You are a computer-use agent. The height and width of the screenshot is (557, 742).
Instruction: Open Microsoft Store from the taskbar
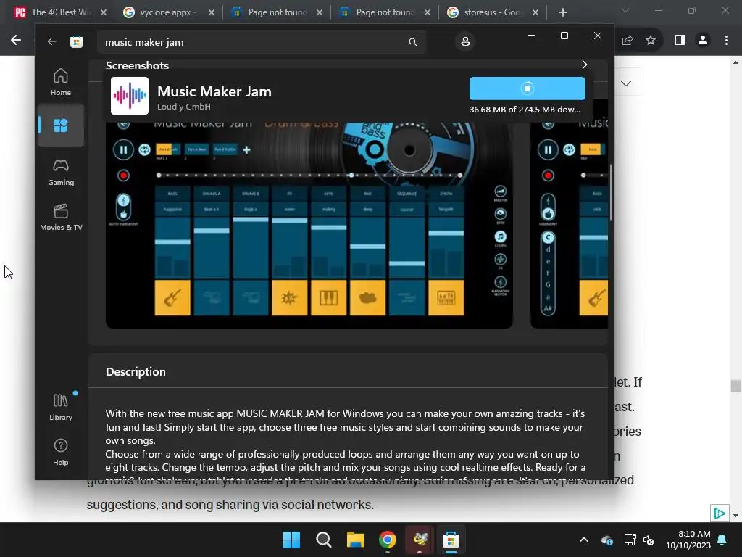[451, 540]
